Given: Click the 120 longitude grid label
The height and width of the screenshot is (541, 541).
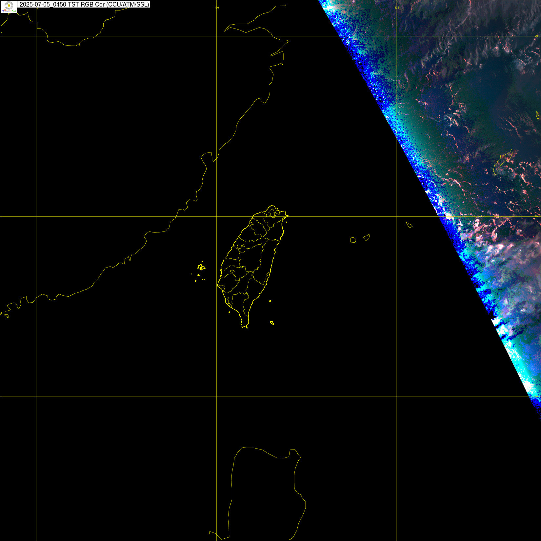Looking at the screenshot, I should pyautogui.click(x=217, y=8).
